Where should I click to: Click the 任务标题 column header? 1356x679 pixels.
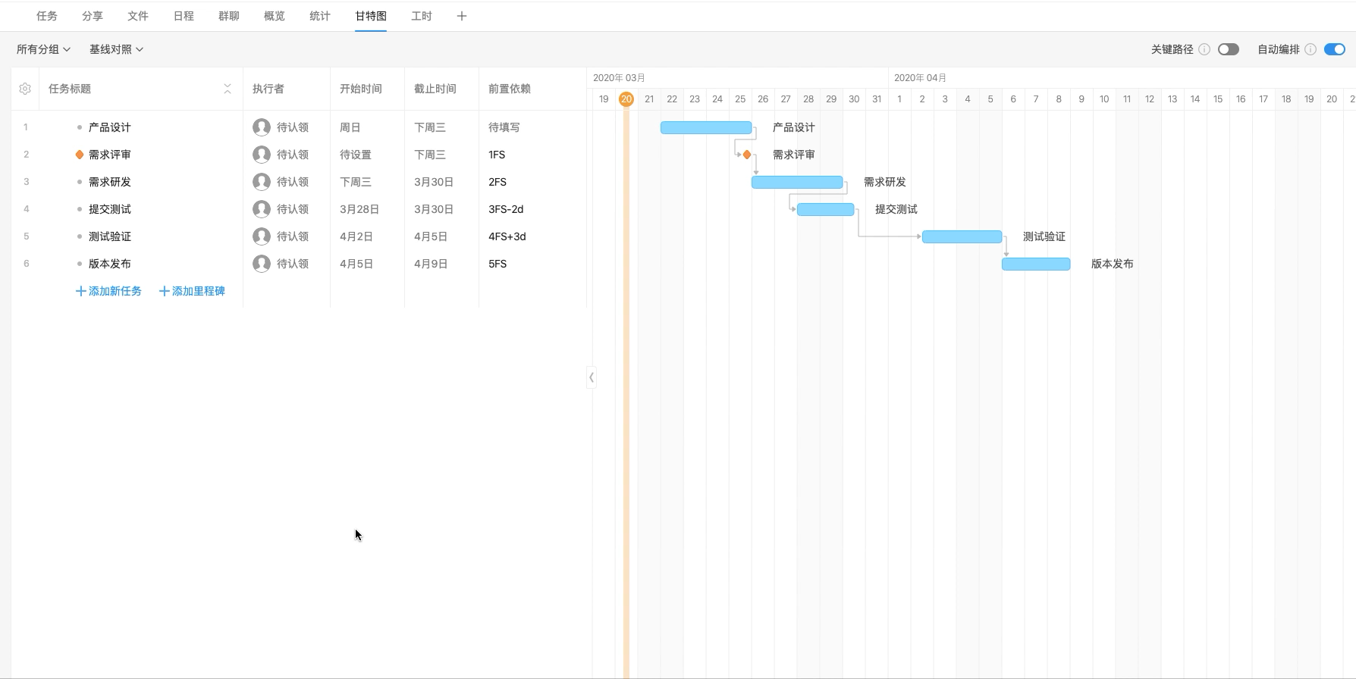(x=70, y=89)
